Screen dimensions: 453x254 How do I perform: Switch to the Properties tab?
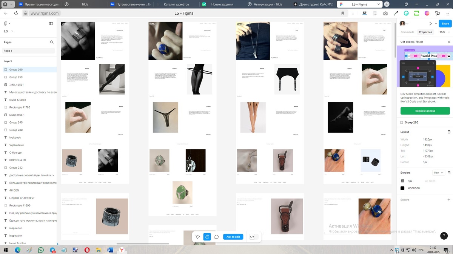pos(425,32)
